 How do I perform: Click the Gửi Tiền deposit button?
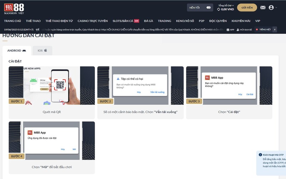pyautogui.click(x=247, y=8)
